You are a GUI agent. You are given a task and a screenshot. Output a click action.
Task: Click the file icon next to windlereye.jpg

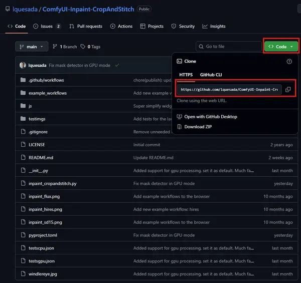coord(23,273)
